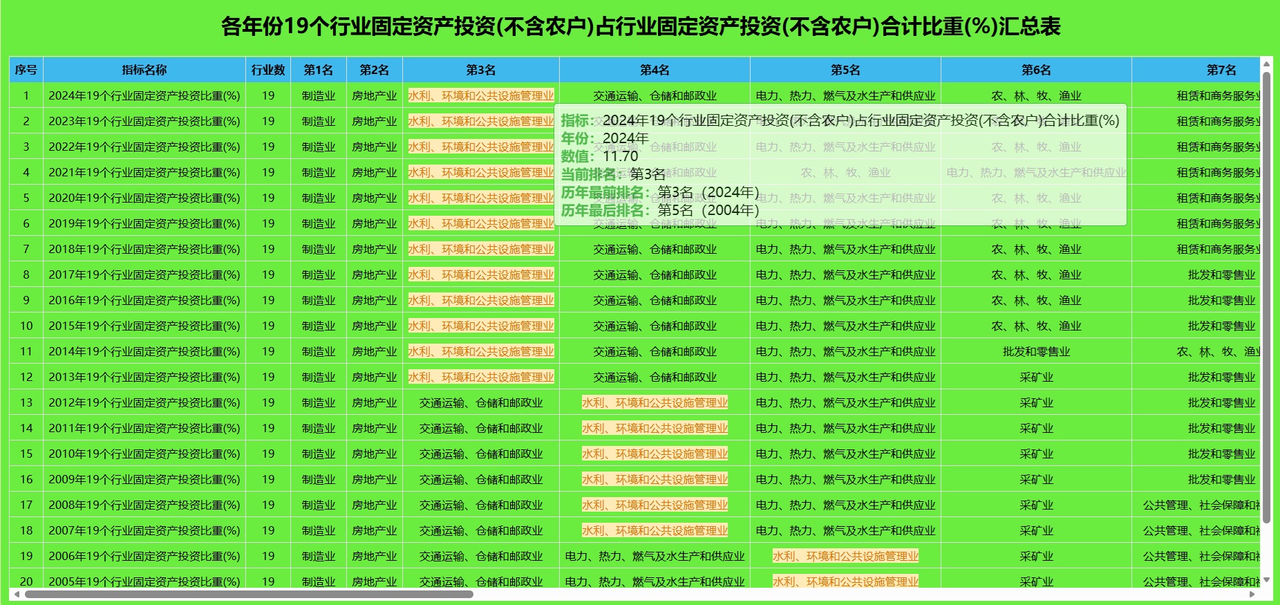Click highlighted 水利、环境和公共设施管理业 in 2018 row

[x=481, y=250]
